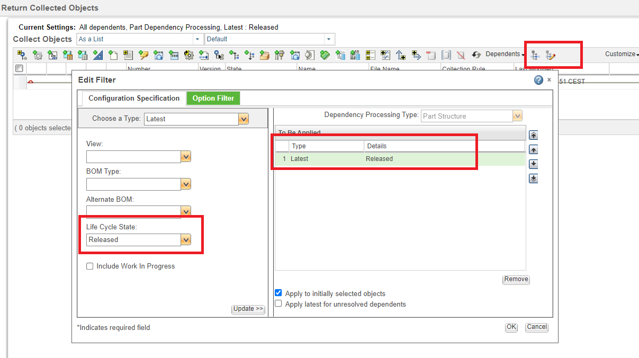Click the refresh icon left of Dependents
The height and width of the screenshot is (358, 639).
click(x=476, y=54)
